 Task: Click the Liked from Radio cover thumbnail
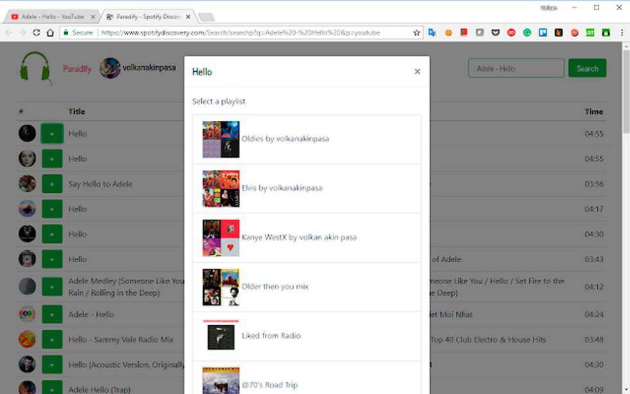(x=221, y=336)
